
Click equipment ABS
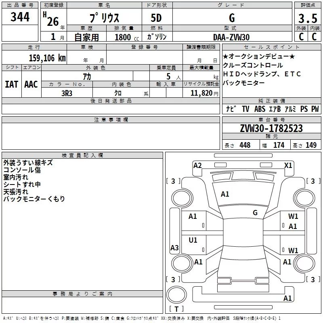[260, 109]
